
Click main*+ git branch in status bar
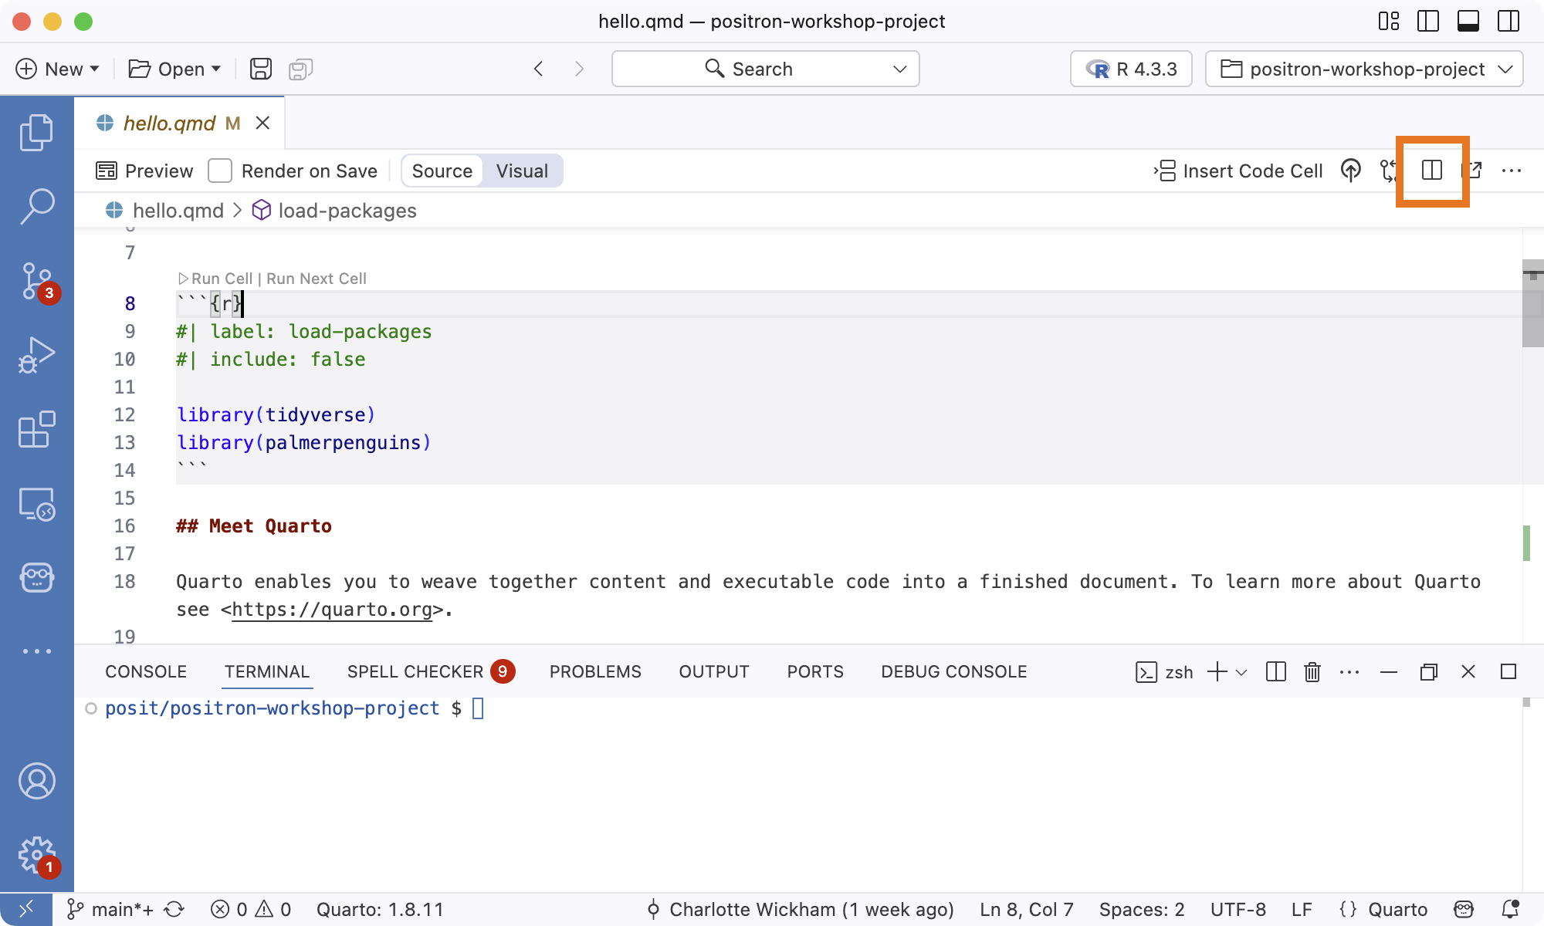click(110, 910)
